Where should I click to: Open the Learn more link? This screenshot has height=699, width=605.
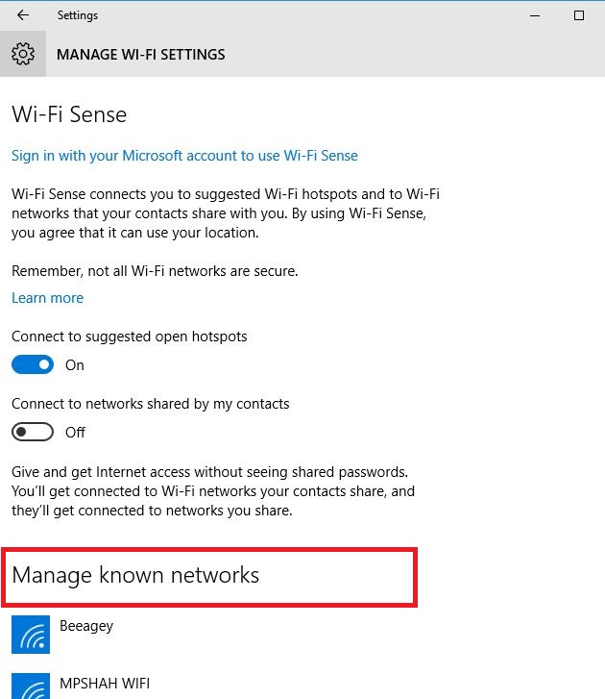pyautogui.click(x=48, y=298)
